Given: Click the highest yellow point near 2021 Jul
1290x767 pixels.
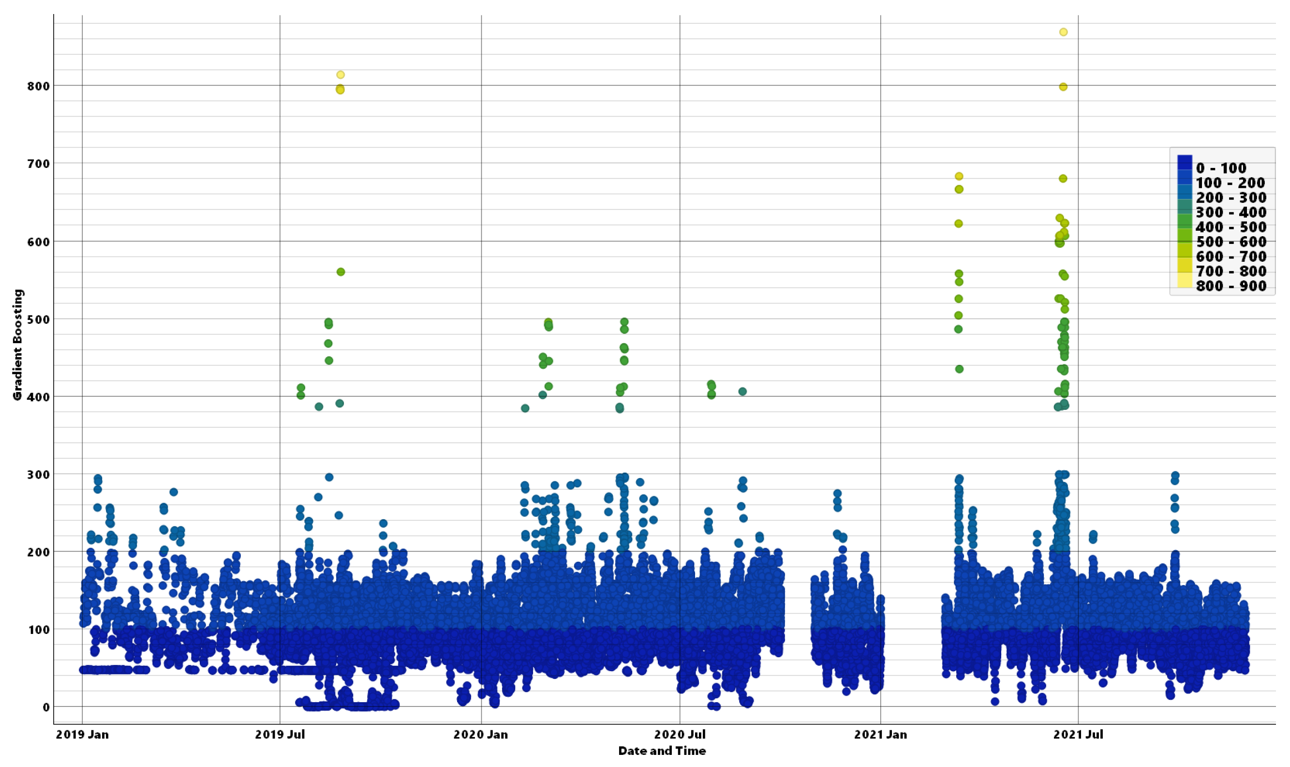Looking at the screenshot, I should tap(1063, 32).
